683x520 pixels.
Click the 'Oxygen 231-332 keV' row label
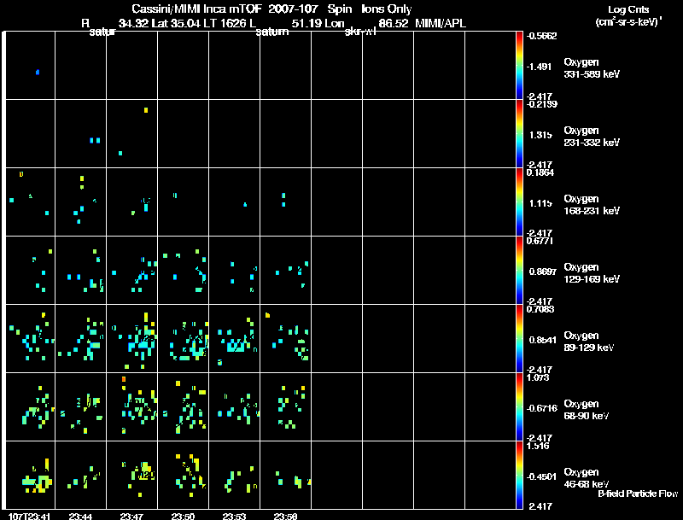tap(592, 137)
